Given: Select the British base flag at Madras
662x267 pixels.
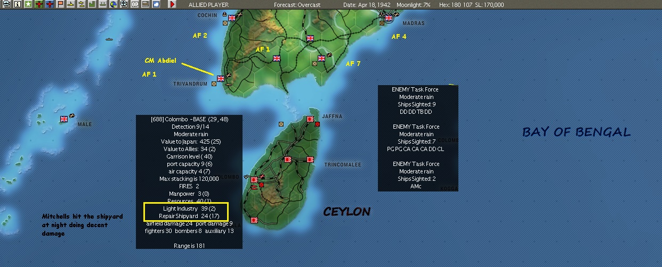Looking at the screenshot, I should coord(389,18).
